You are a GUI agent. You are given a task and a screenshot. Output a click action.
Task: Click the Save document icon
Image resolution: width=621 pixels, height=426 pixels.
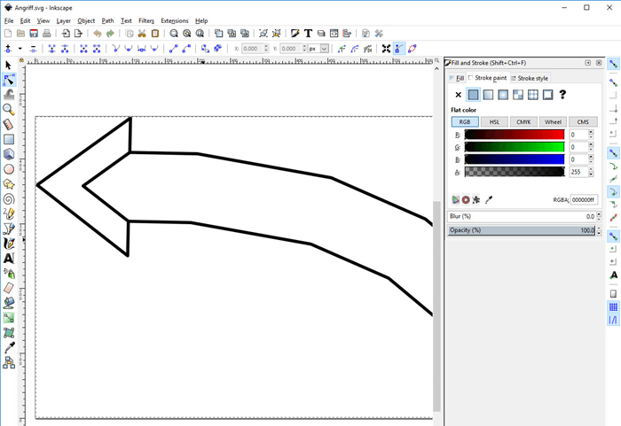pyautogui.click(x=34, y=34)
